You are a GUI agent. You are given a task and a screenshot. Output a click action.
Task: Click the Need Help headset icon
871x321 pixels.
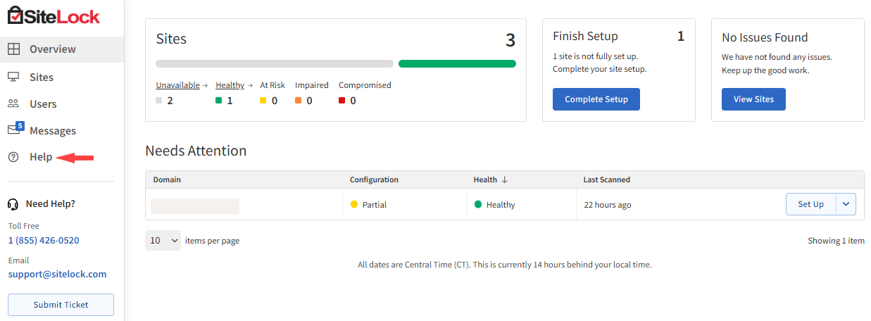13,204
